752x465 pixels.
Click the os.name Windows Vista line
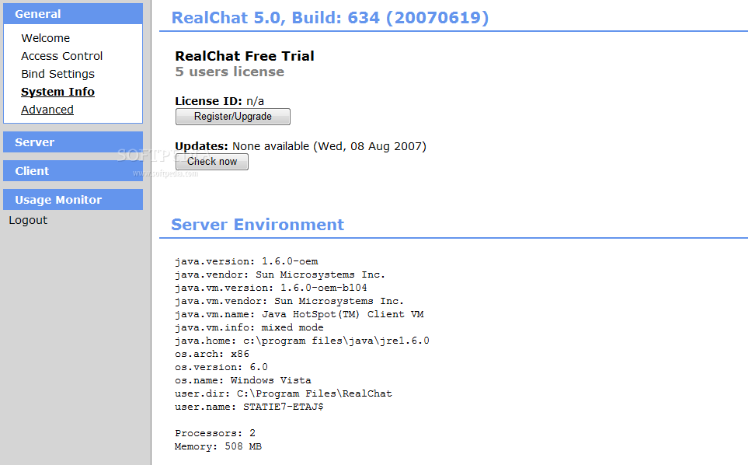243,380
